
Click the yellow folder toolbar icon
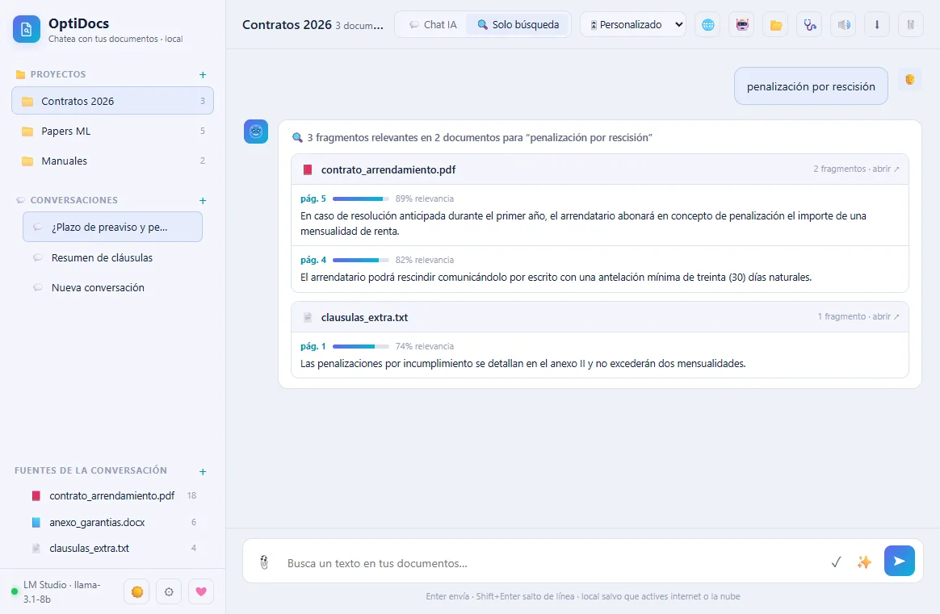[776, 24]
